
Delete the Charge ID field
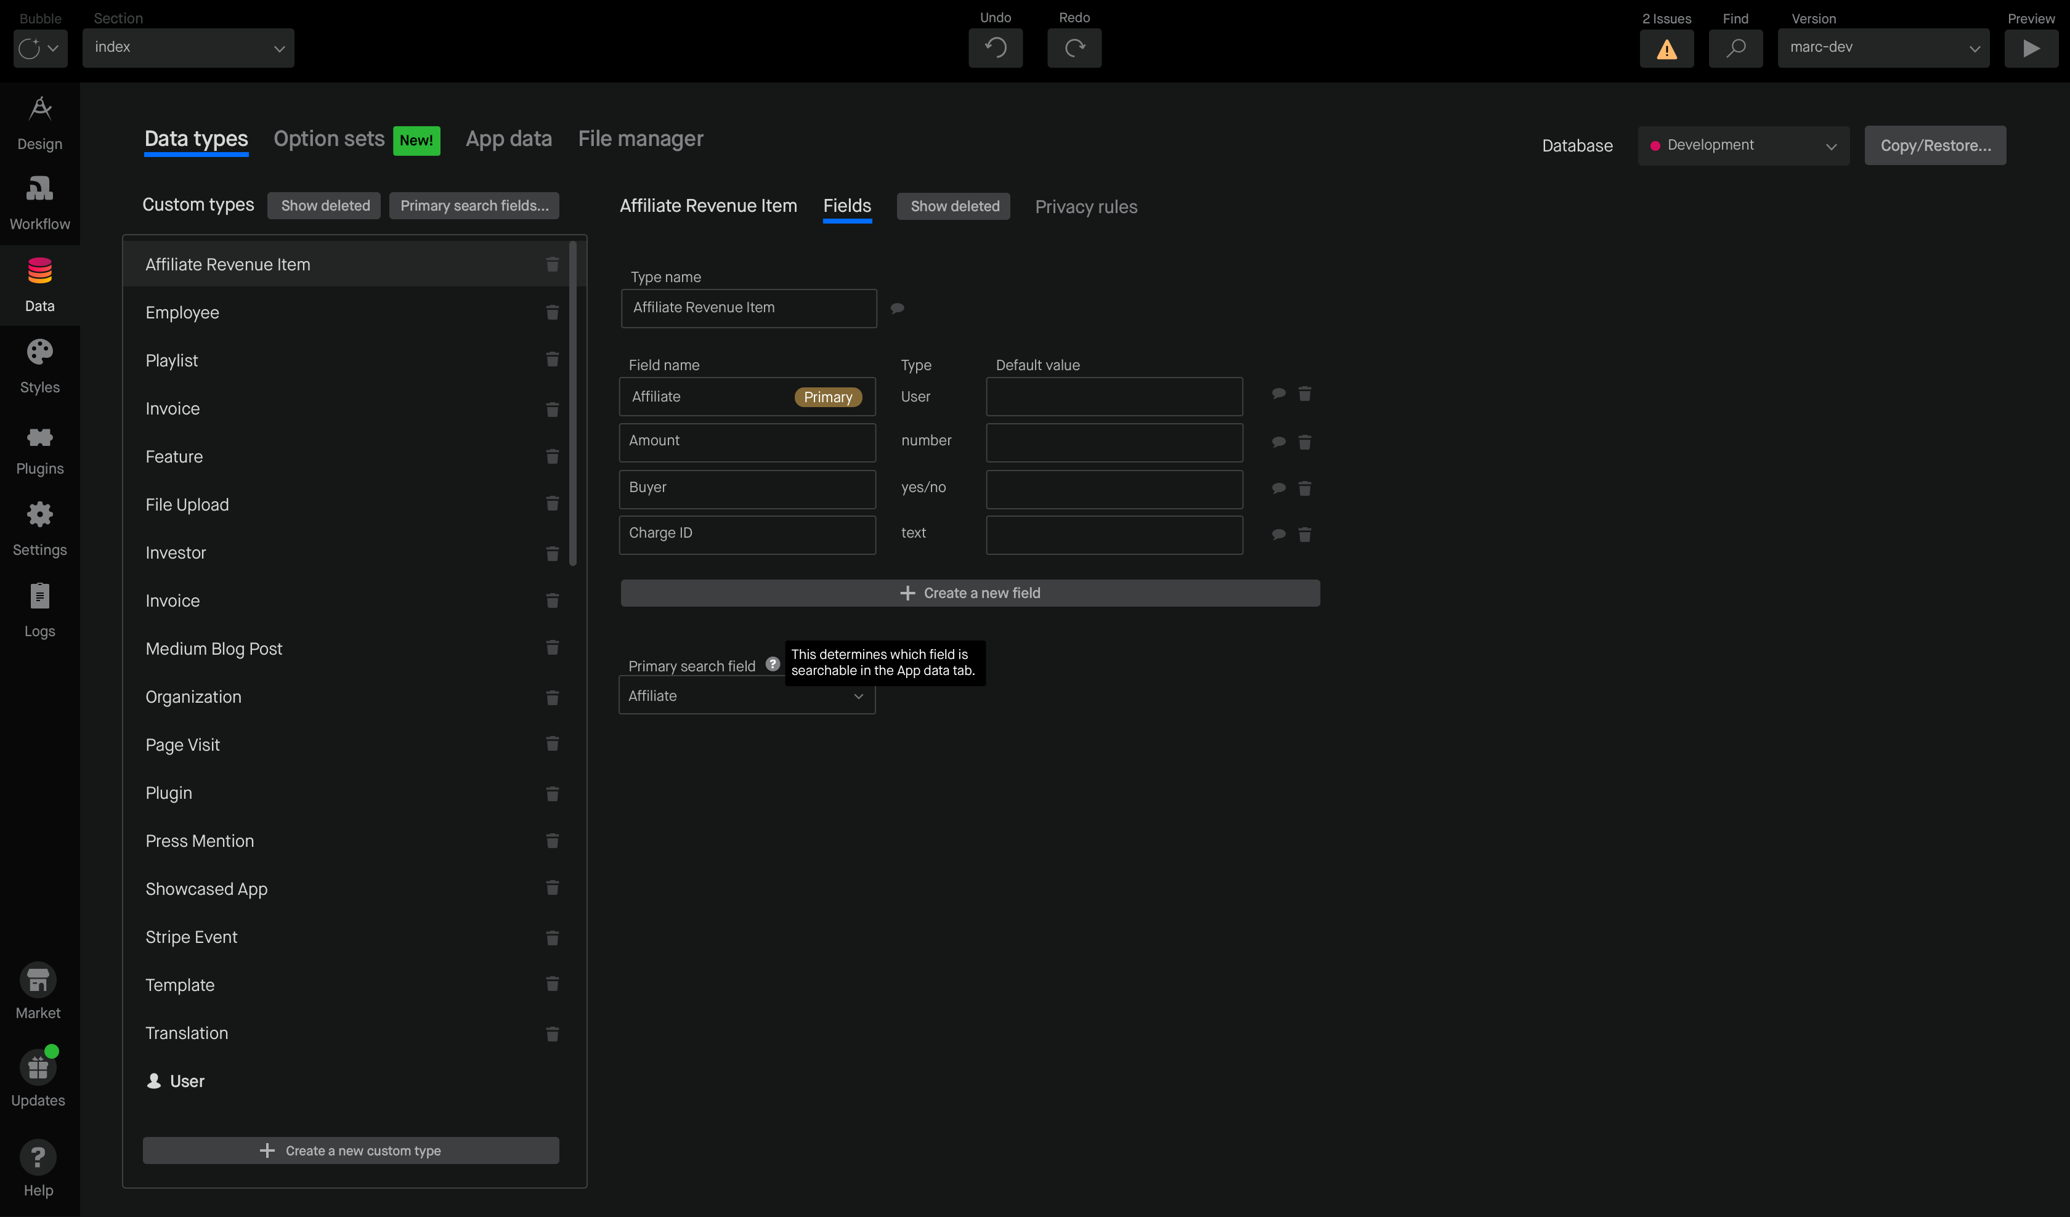(x=1304, y=535)
